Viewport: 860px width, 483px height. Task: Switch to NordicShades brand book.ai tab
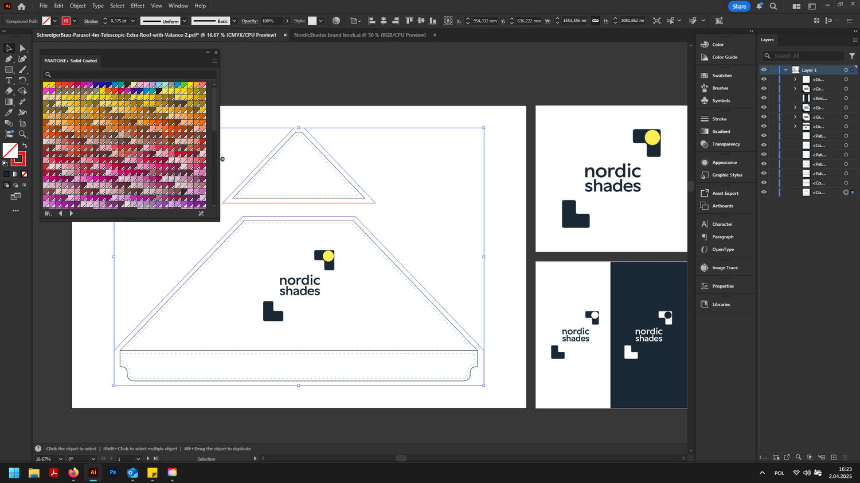(359, 35)
